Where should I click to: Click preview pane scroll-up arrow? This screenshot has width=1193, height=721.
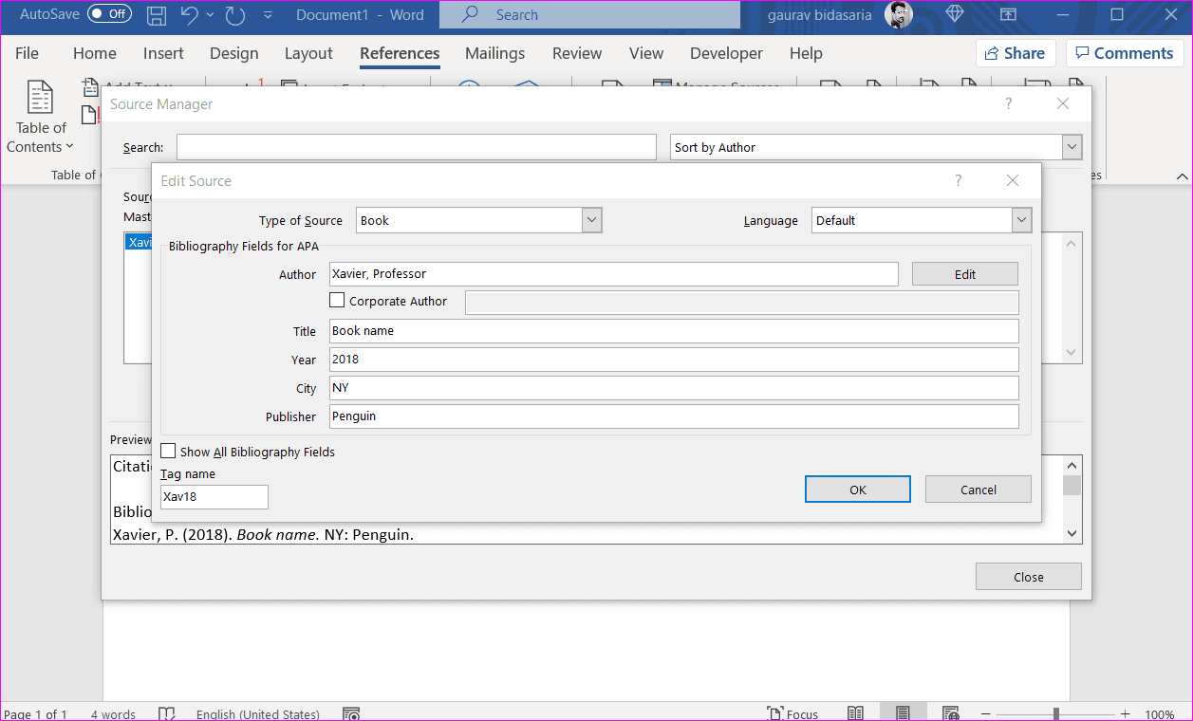point(1072,466)
